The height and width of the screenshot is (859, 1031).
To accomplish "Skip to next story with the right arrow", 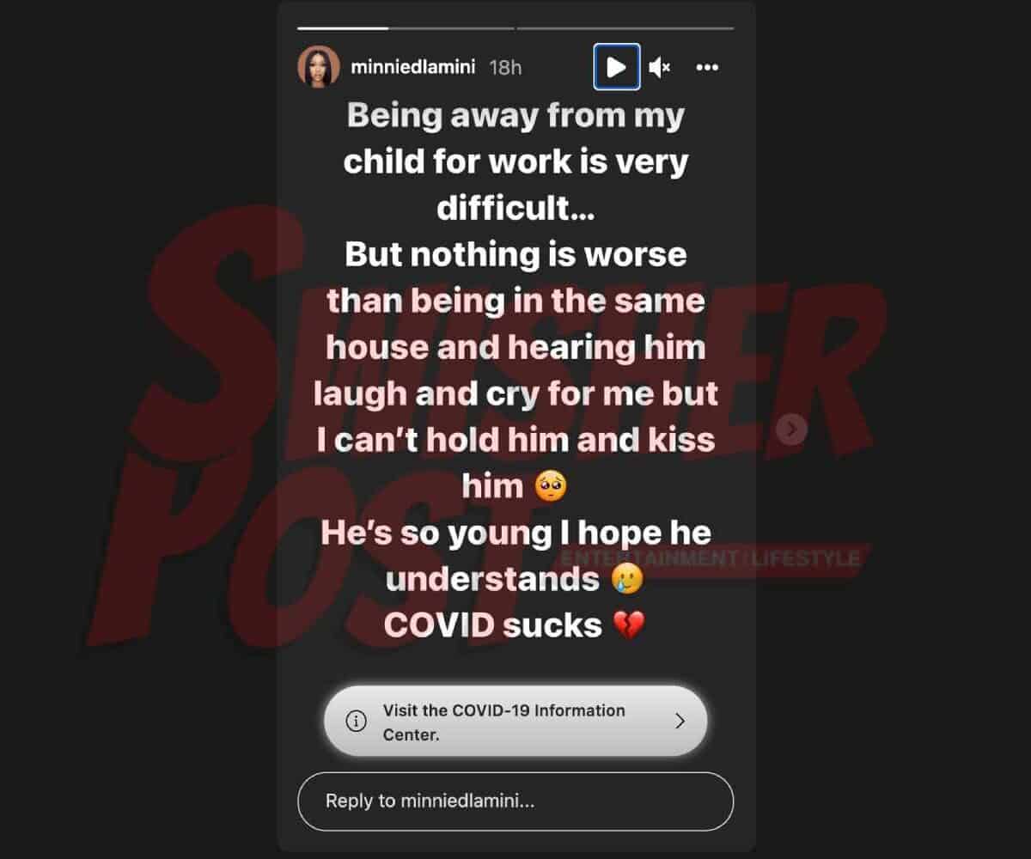I will pyautogui.click(x=791, y=429).
